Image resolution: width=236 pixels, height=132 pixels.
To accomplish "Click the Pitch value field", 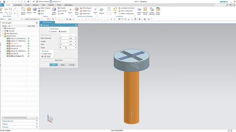I will coord(63,44).
